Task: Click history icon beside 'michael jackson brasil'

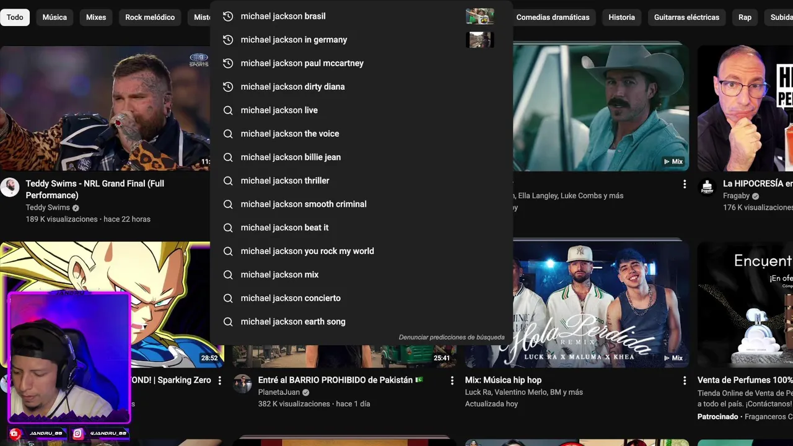Action: click(x=228, y=16)
